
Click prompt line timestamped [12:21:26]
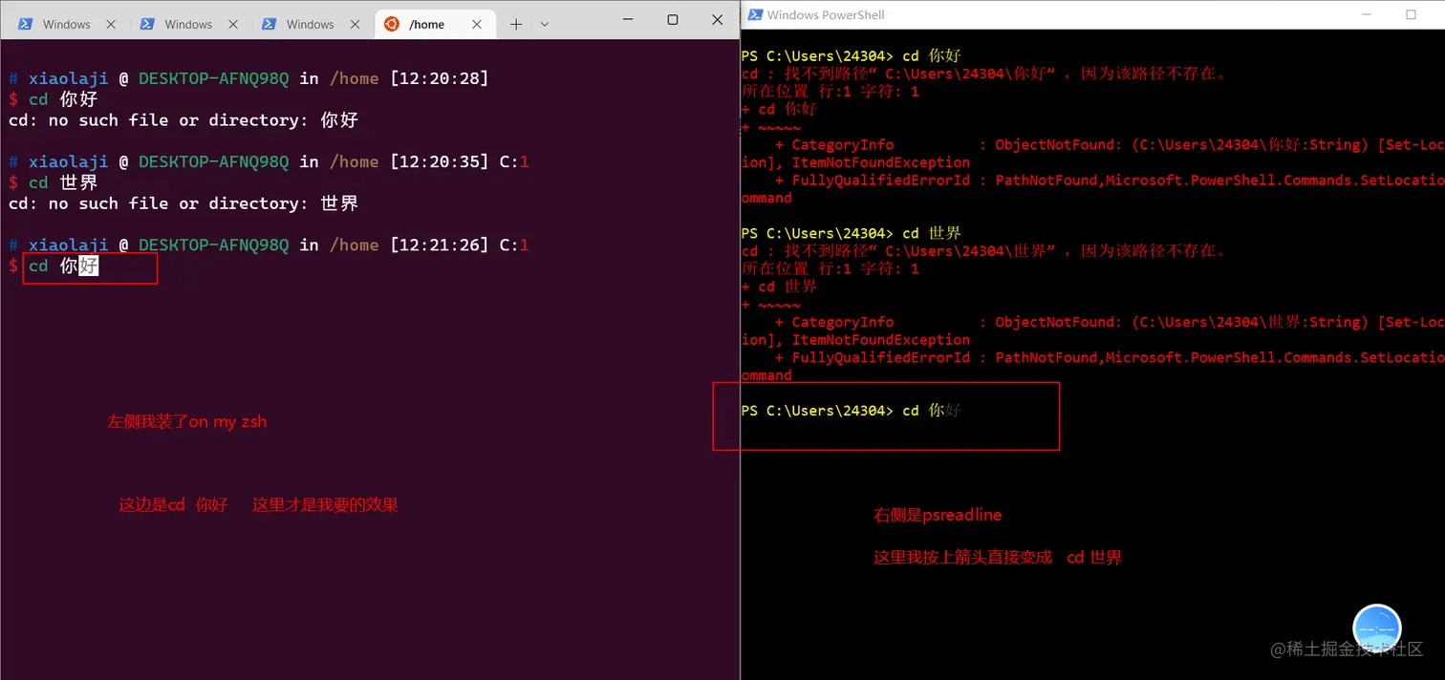[269, 244]
